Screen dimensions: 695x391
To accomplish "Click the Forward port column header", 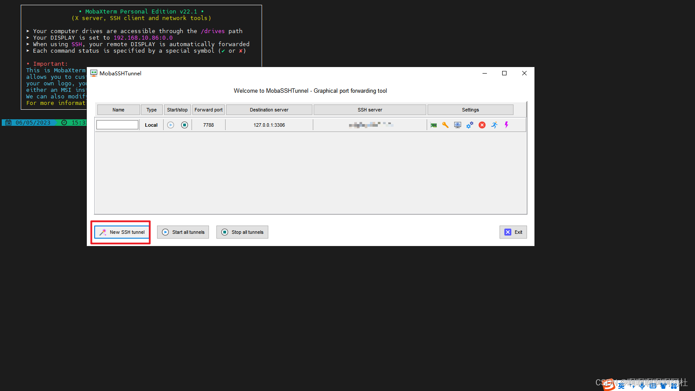I will pyautogui.click(x=209, y=110).
